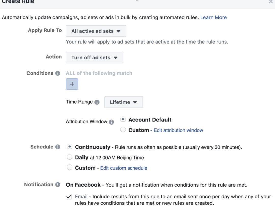The image size is (275, 207).
Task: Click the Attribution Window info icon
Action: pyautogui.click(x=111, y=122)
